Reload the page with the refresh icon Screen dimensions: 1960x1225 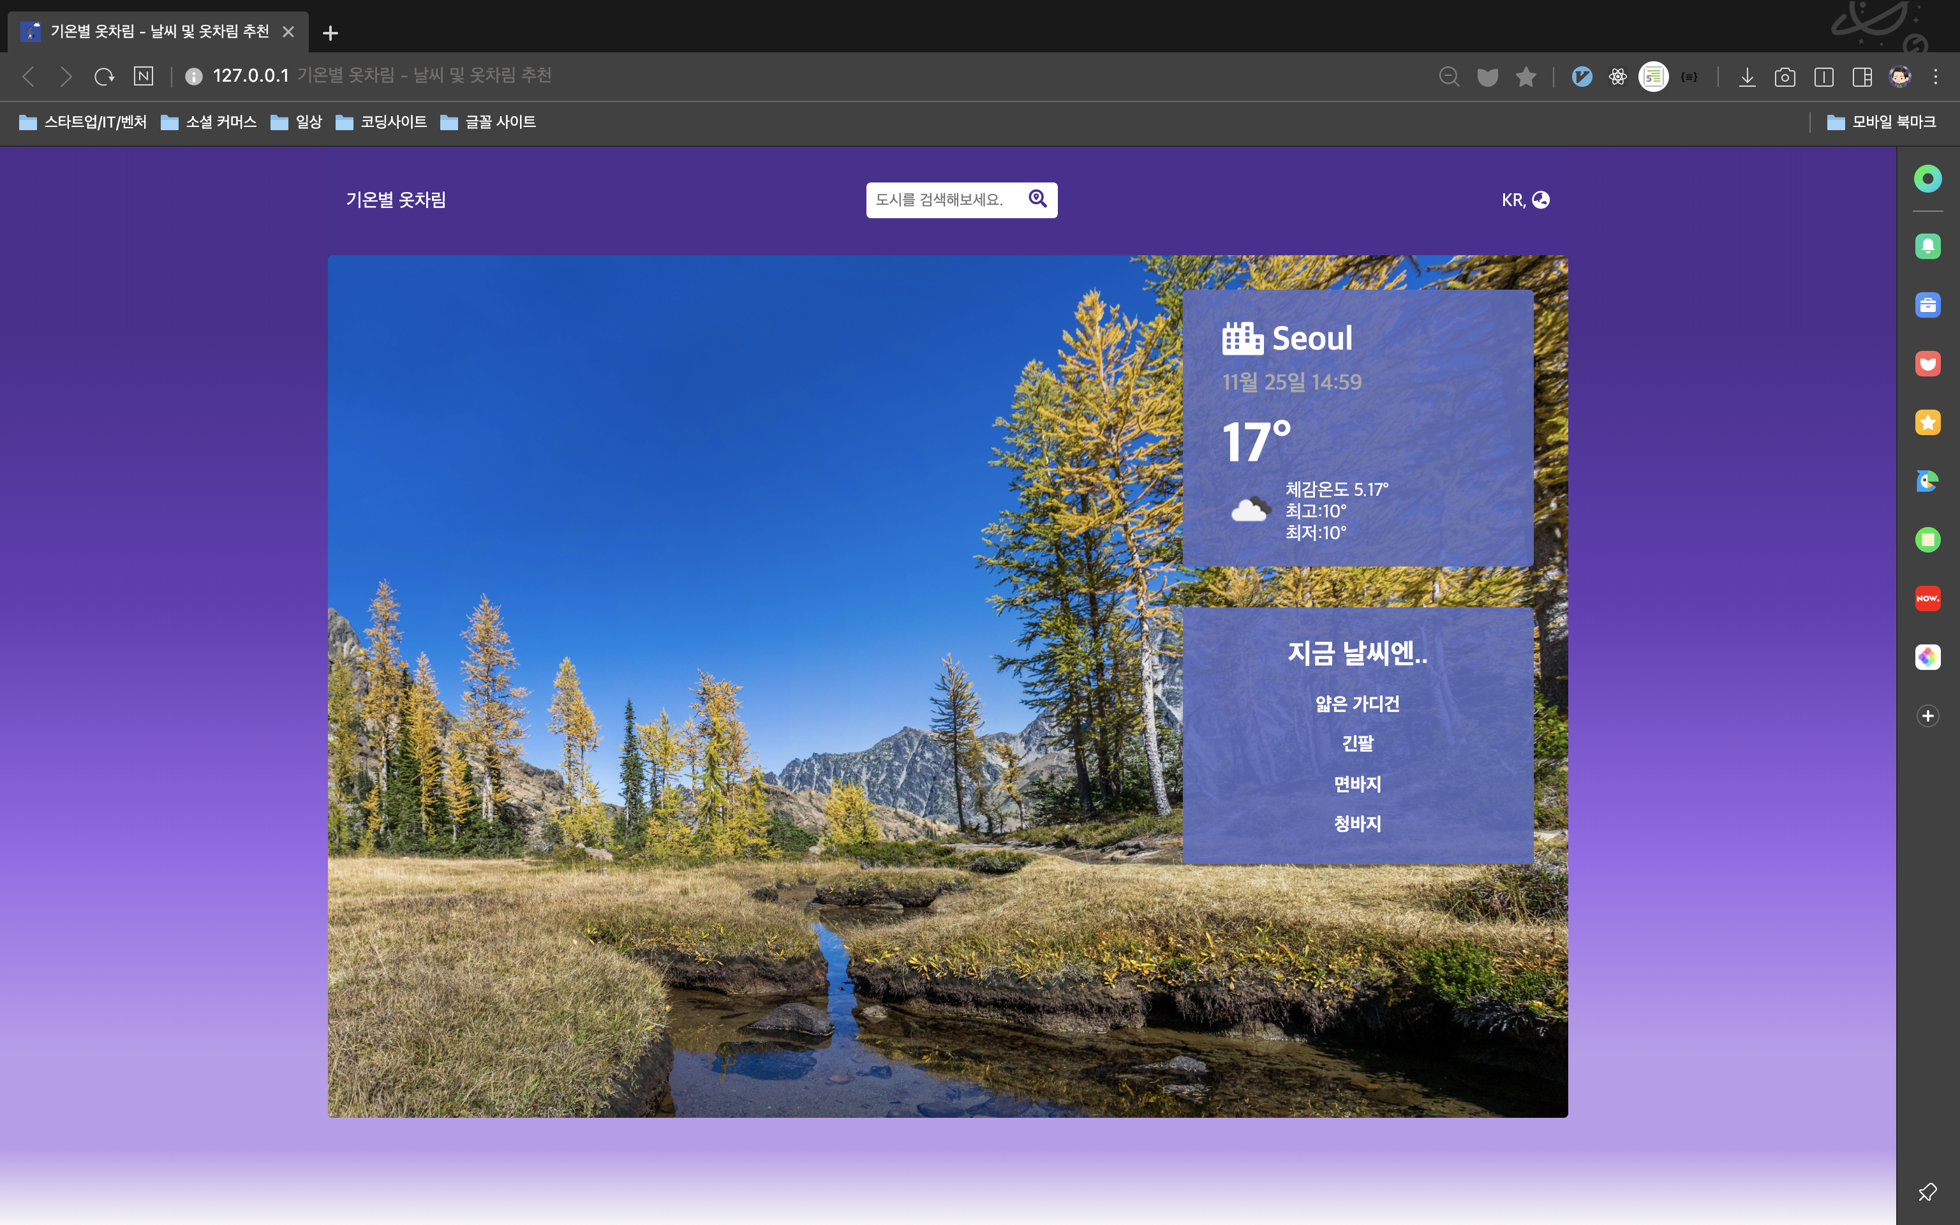pyautogui.click(x=103, y=76)
